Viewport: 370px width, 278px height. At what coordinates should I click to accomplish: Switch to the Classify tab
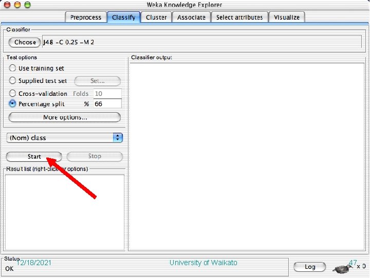(x=124, y=18)
